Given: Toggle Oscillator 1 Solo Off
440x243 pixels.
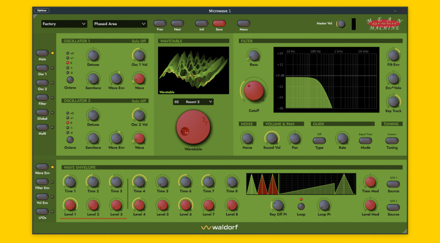Looking at the screenshot, I should (x=140, y=41).
